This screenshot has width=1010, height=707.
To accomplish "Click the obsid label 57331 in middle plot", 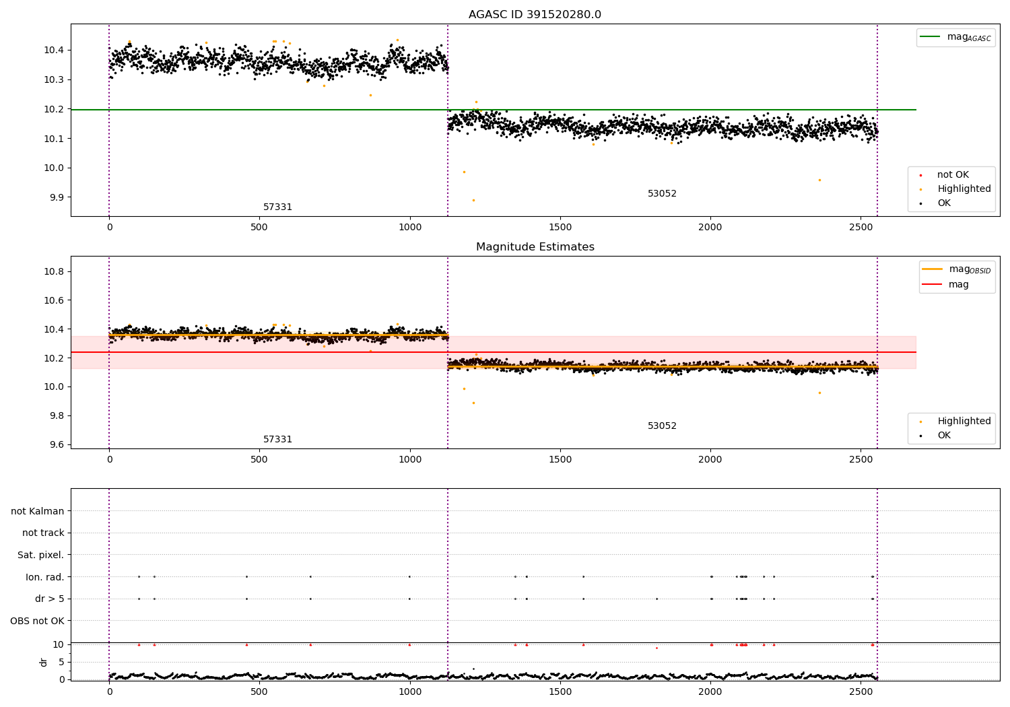I will (x=277, y=440).
